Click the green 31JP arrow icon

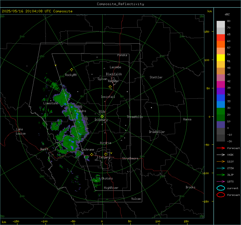coord(221,175)
